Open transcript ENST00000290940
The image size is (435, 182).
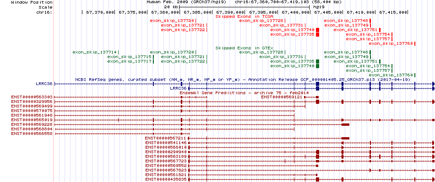pos(166,152)
